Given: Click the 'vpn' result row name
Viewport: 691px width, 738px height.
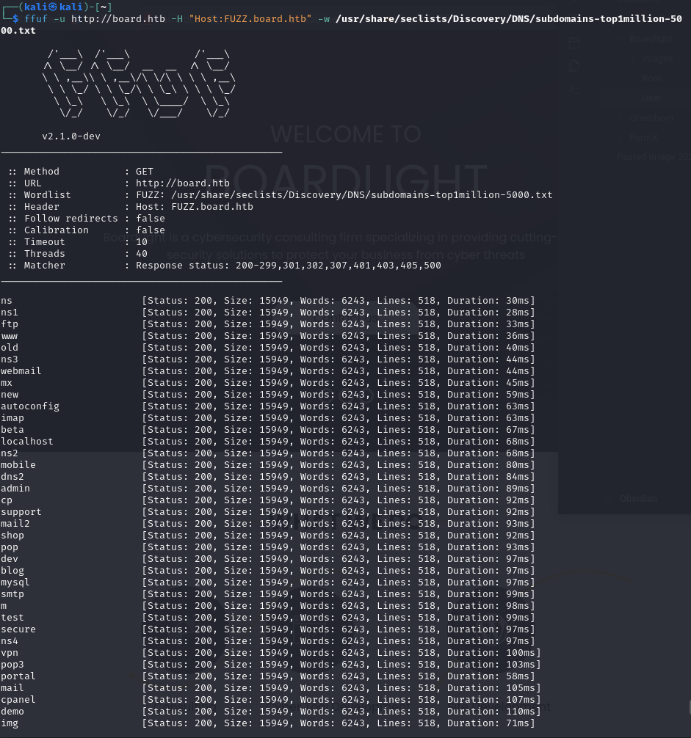Looking at the screenshot, I should (x=10, y=653).
